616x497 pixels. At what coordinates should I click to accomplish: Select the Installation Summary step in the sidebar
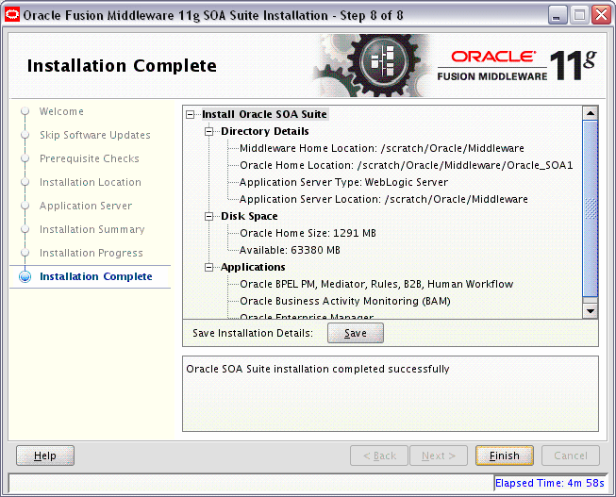click(x=92, y=229)
